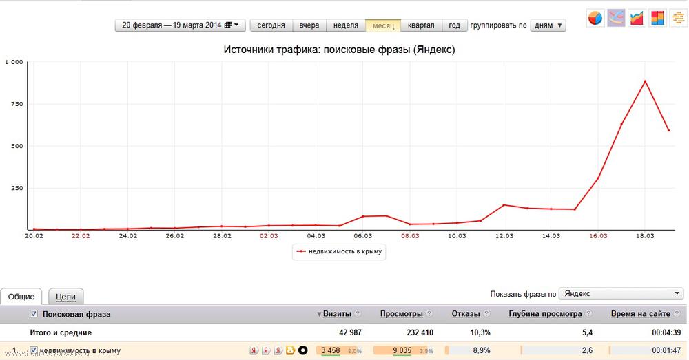Click the row 1 time value 00:01:47
Screen dimensions: 689x360
(666, 350)
